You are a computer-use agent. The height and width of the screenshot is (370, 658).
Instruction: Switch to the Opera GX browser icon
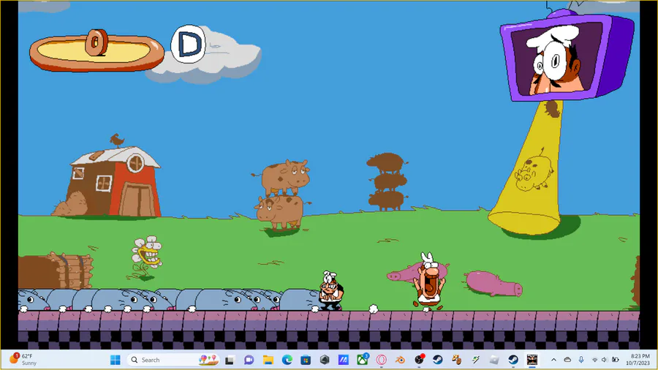tap(381, 360)
